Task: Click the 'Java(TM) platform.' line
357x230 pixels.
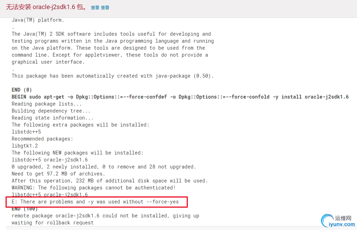Action: (38, 20)
